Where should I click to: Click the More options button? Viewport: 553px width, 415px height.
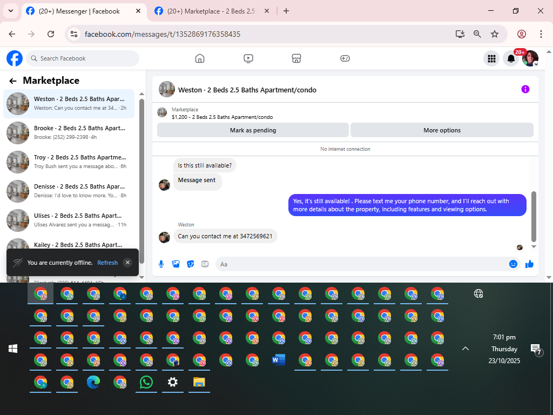(442, 130)
